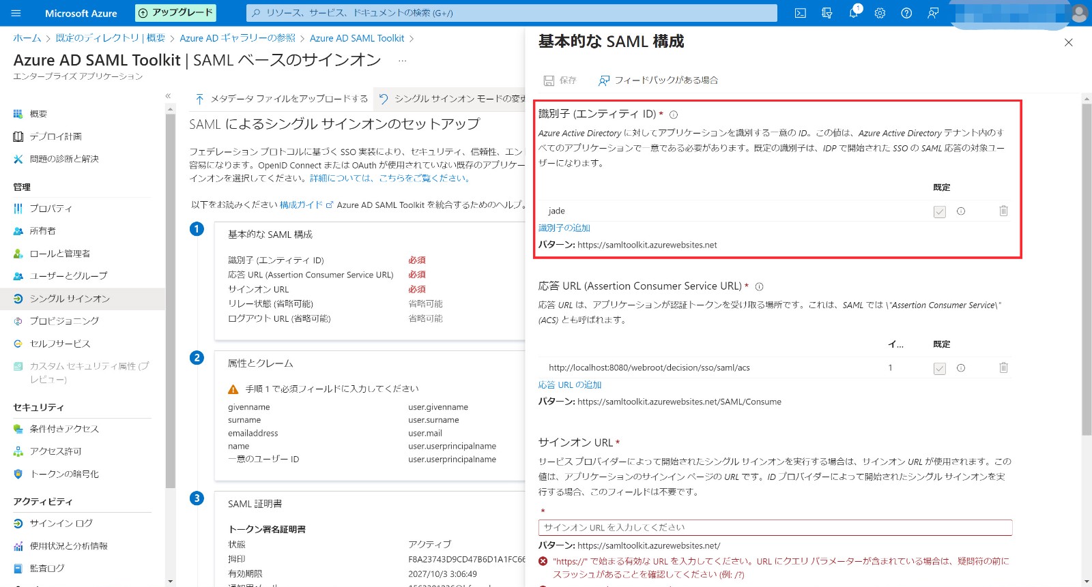Open the 詳細については、こちらをご覧ください link

[x=390, y=178]
